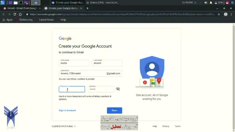Reload the current page
The height and width of the screenshot is (132, 235).
click(15, 14)
